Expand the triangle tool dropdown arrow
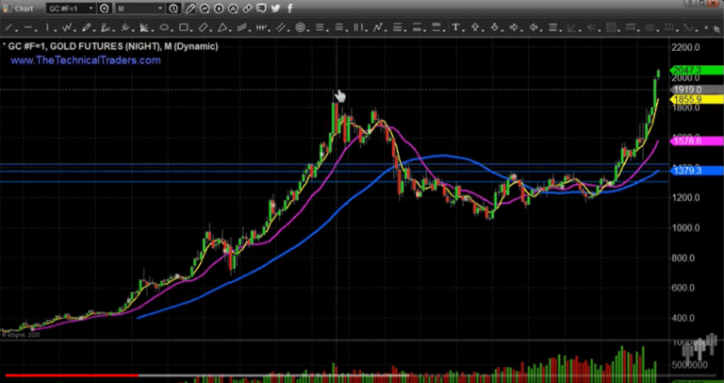Viewport: 724px width, 383px height. [231, 29]
